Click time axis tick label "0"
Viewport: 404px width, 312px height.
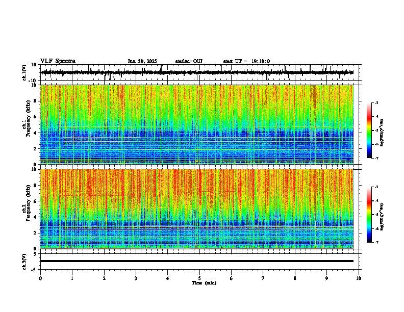(x=40, y=278)
